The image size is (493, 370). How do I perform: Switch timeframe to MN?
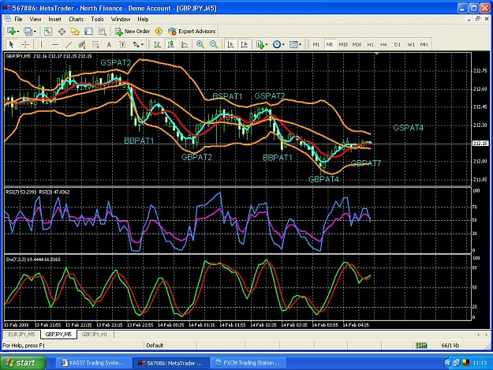click(424, 45)
